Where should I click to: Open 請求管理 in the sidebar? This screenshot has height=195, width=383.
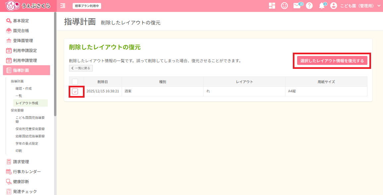click(21, 162)
